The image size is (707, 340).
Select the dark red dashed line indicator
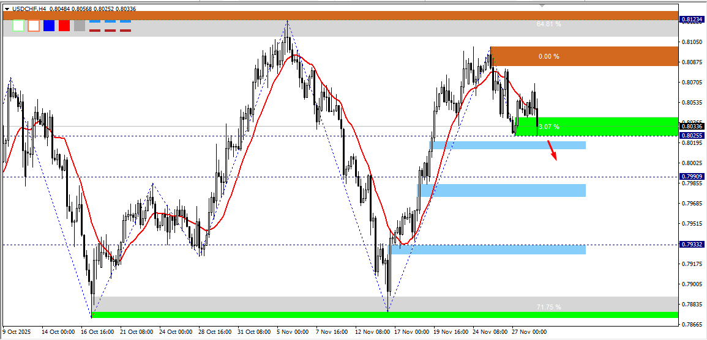click(110, 31)
